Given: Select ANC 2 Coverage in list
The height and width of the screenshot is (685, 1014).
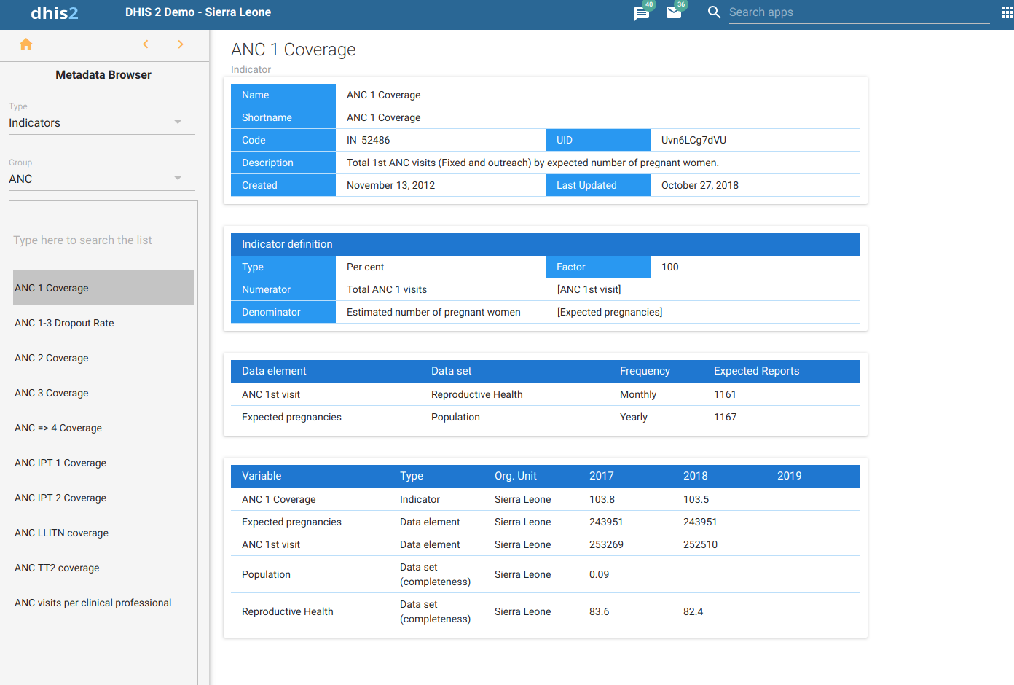Looking at the screenshot, I should pos(103,358).
